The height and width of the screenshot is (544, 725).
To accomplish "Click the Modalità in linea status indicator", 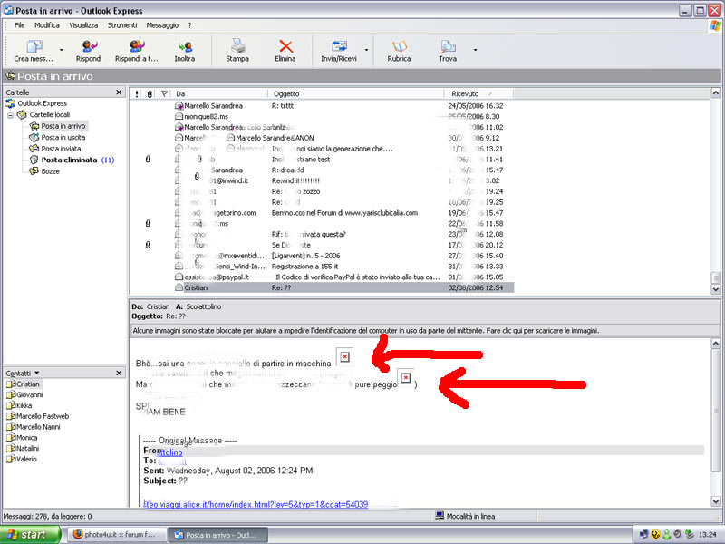I will [x=465, y=516].
